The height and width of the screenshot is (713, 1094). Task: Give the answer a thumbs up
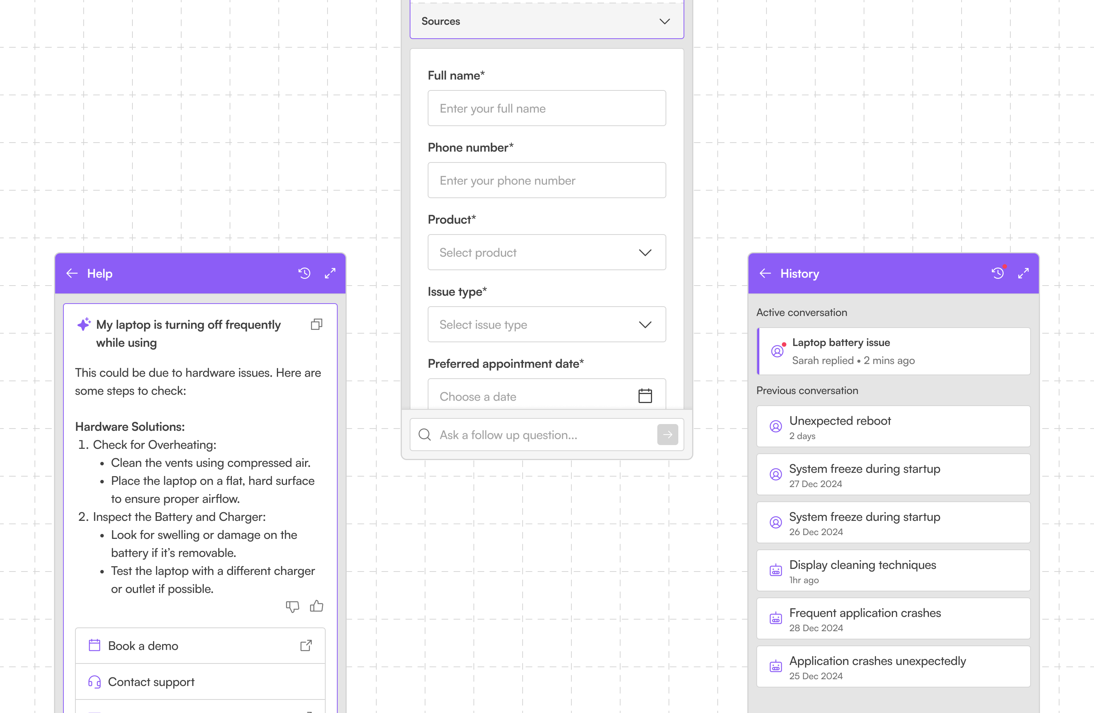pyautogui.click(x=317, y=606)
